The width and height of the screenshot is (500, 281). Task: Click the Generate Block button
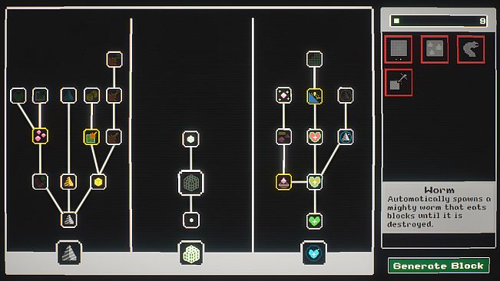click(439, 266)
